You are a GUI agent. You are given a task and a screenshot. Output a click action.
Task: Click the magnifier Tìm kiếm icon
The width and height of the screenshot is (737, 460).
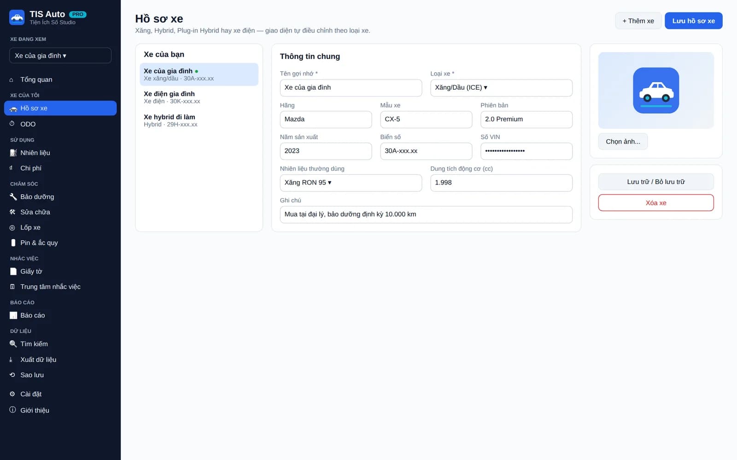tap(13, 344)
